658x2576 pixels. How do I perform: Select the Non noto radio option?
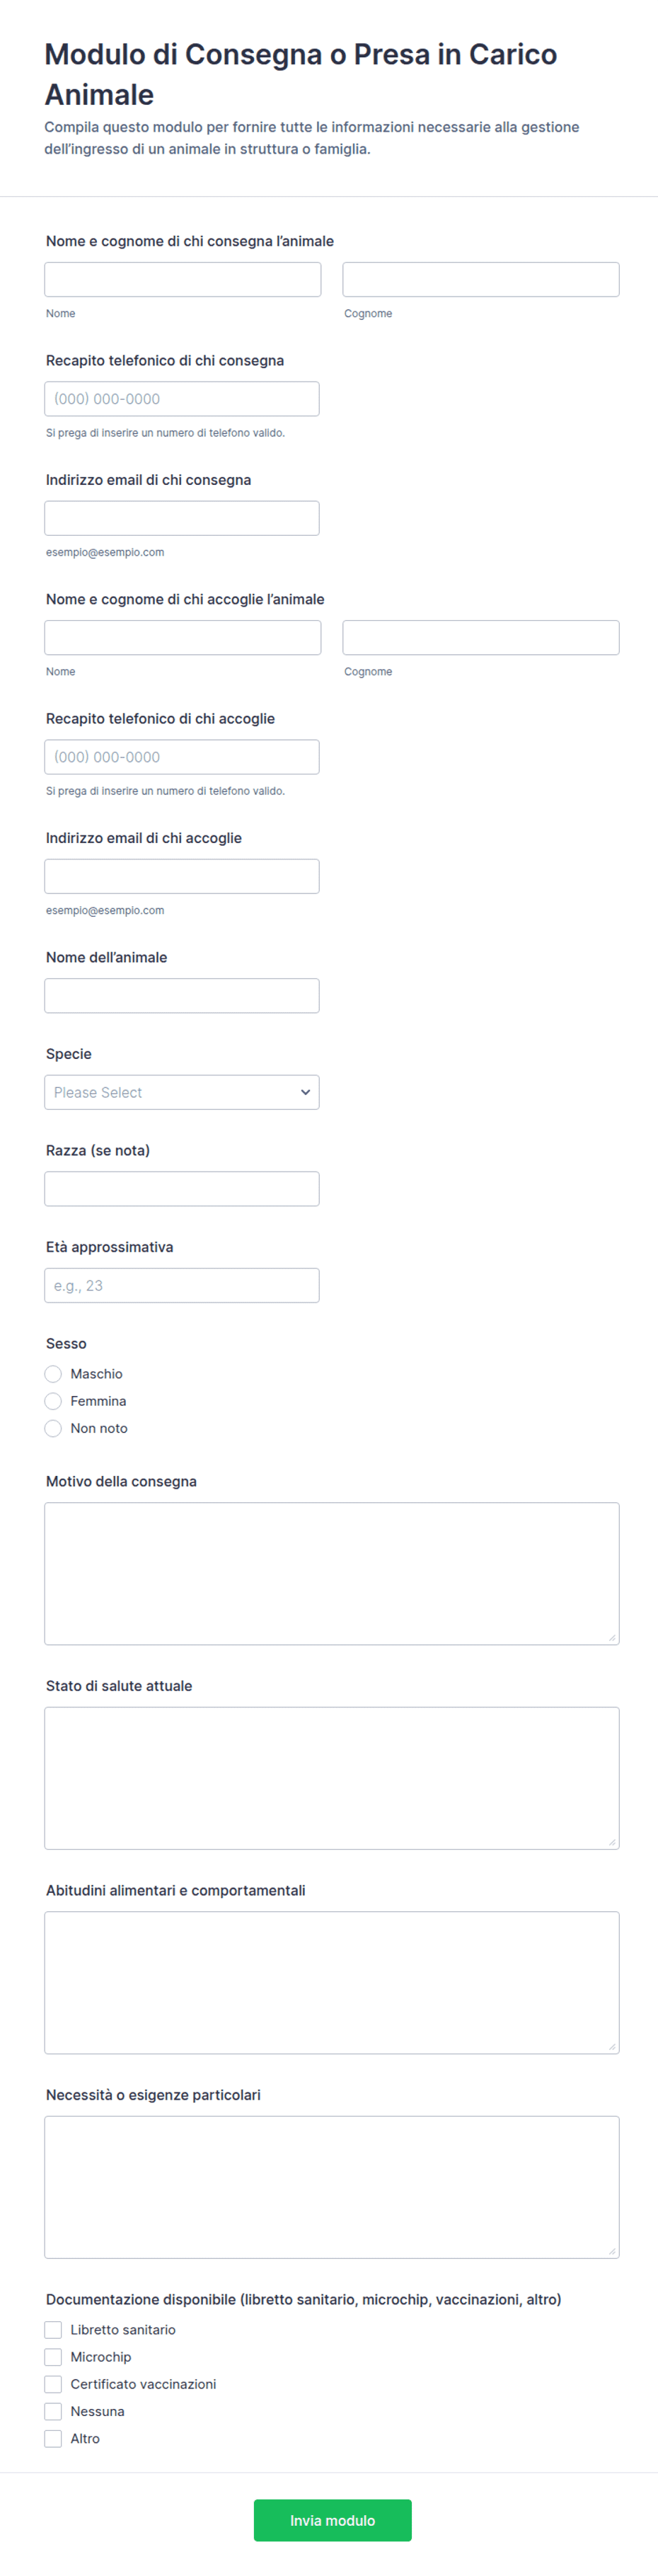[53, 1428]
